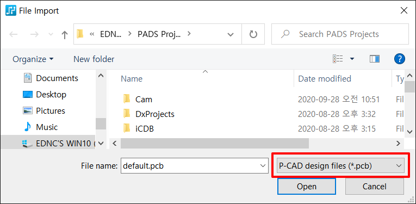Refresh the PADS Projects folder
The height and width of the screenshot is (204, 416).
click(x=253, y=34)
